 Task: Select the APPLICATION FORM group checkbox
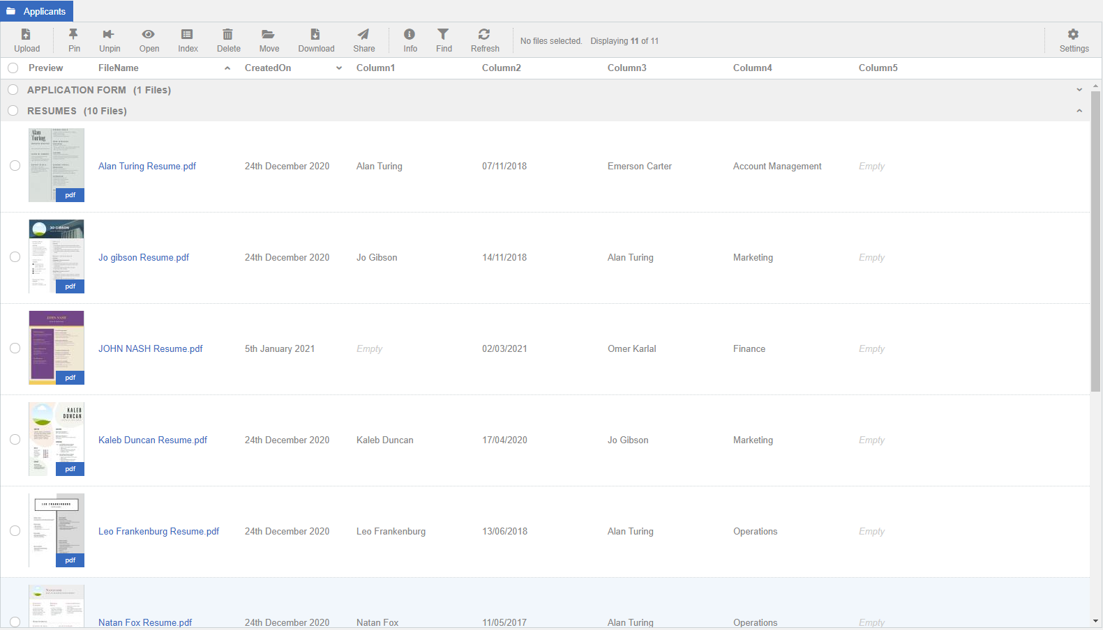click(13, 90)
